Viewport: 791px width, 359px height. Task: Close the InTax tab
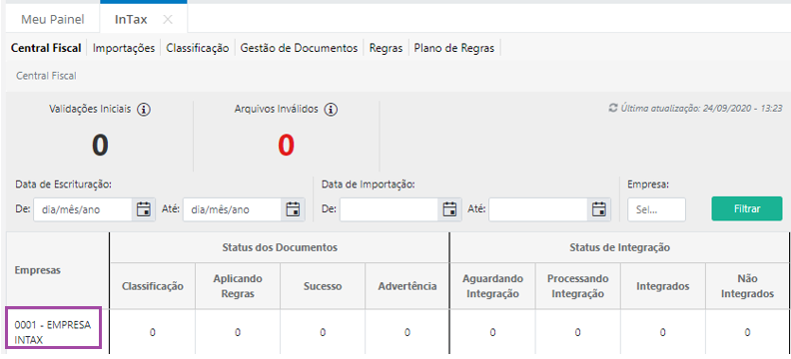coord(168,20)
